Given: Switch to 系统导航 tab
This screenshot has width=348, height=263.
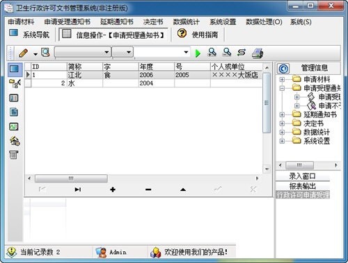Looking at the screenshot, I should 29,34.
